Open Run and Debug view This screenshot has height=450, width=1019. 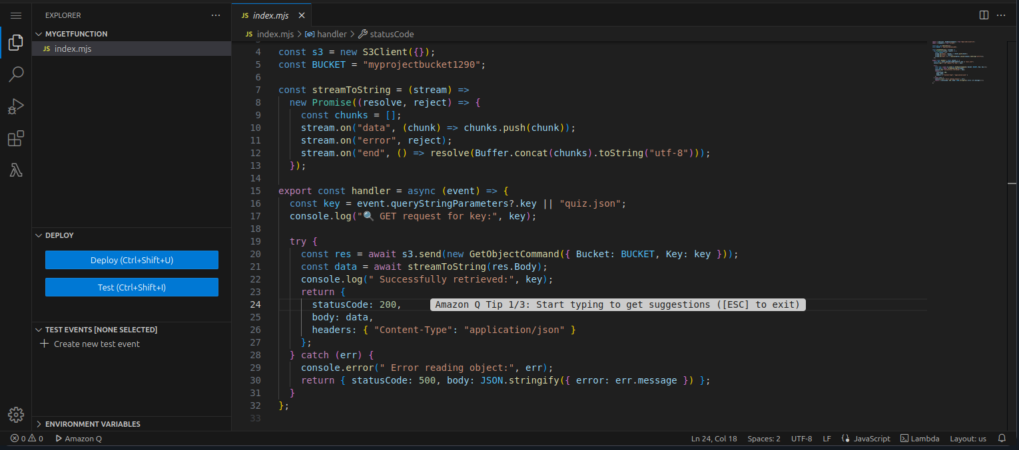[16, 106]
